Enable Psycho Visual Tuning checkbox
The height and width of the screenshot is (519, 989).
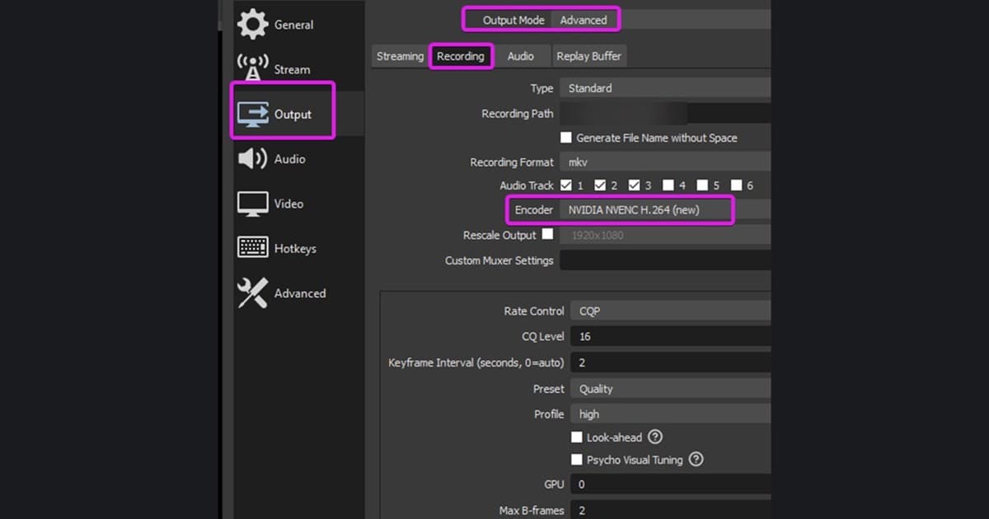coord(577,460)
